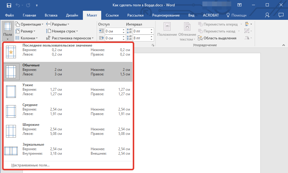288x173 pixels.
Task: Switch to the Вставка tab
Action: point(51,15)
